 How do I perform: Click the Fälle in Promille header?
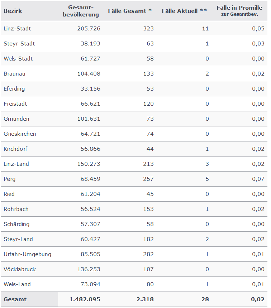[x=239, y=8]
